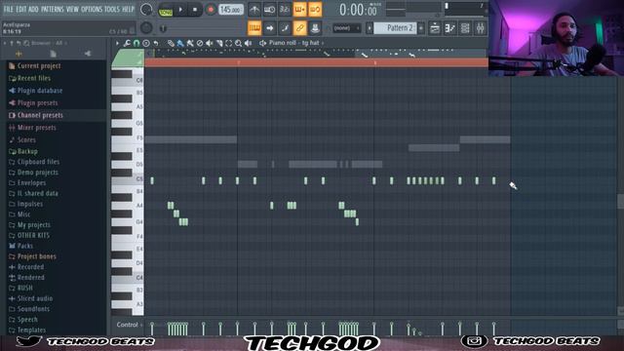624x351 pixels.
Task: Toggle the snap magnet in piano roll
Action: 136,43
